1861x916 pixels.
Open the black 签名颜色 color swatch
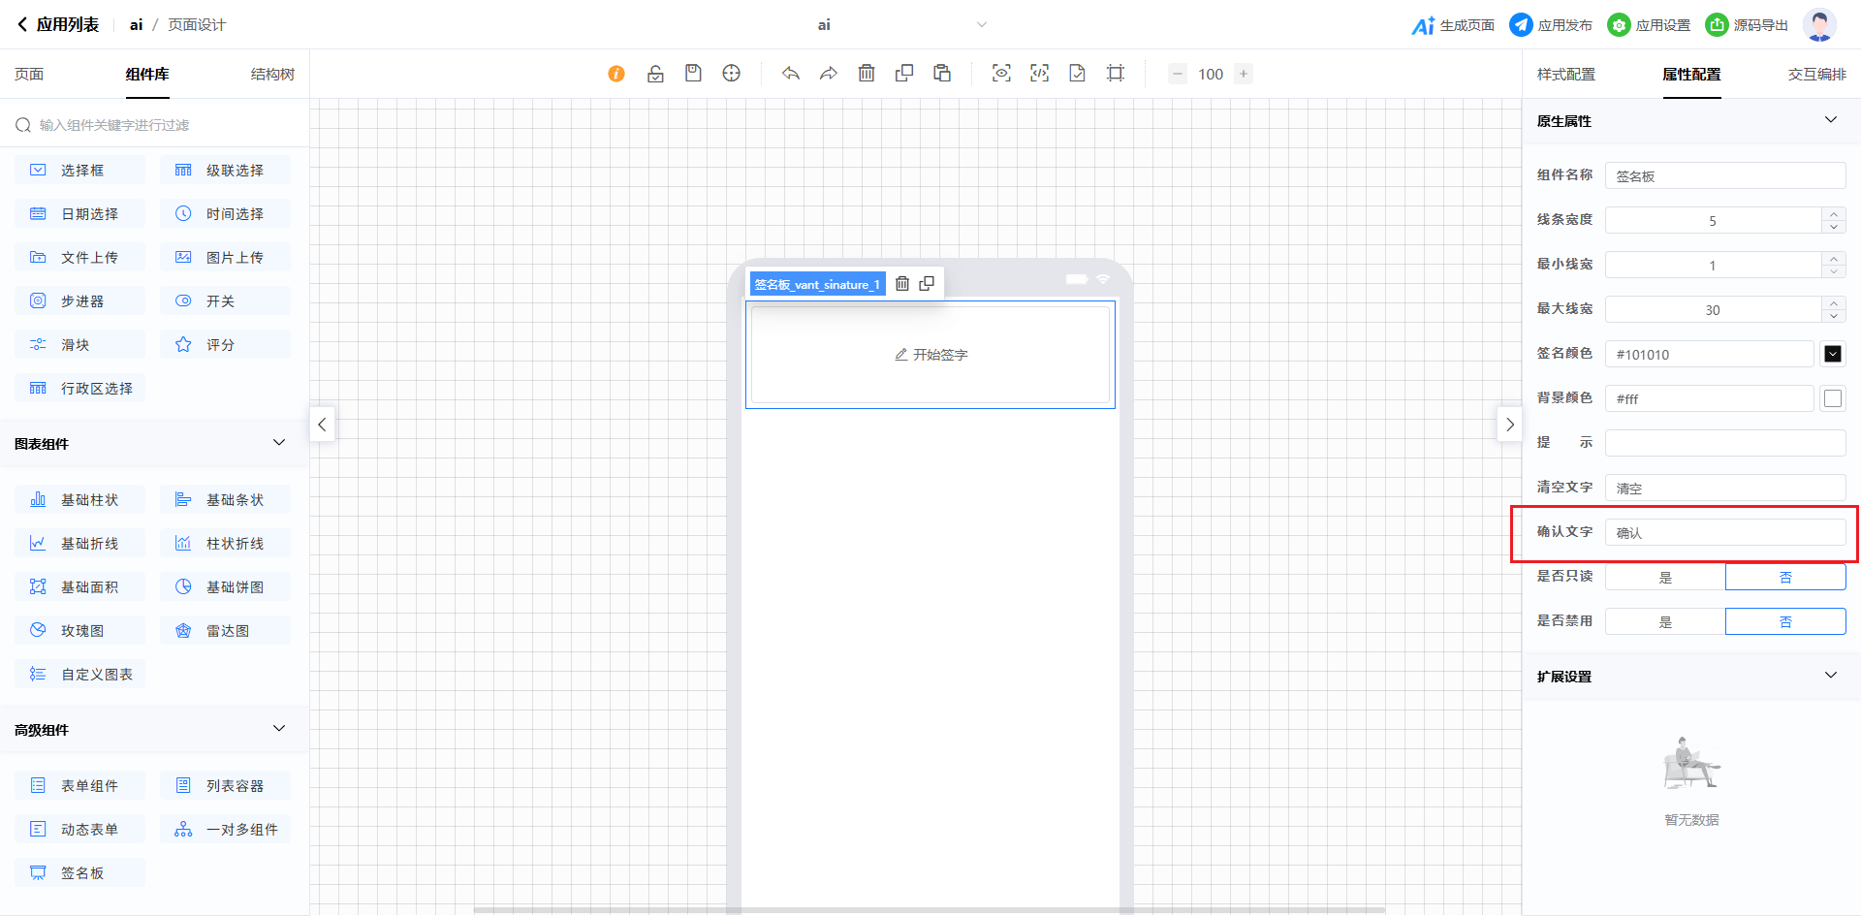(1833, 355)
